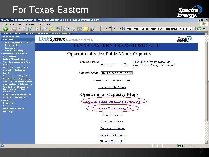209x157 pixels.
Task: Open the calendar icon beside Selected Date
Action: point(125,65)
